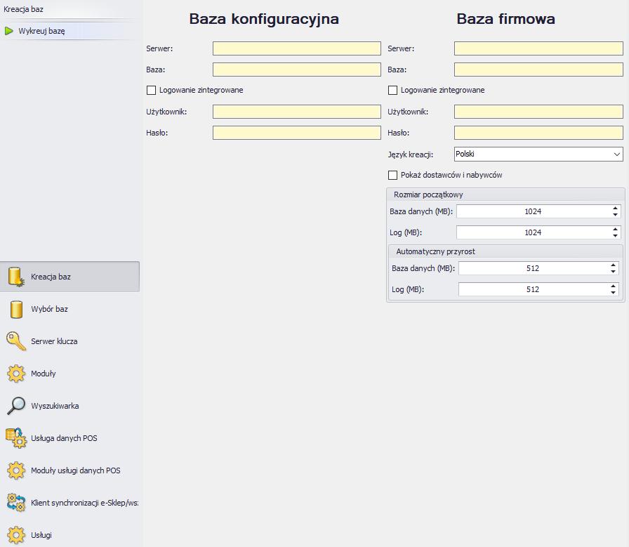Decrease Automatyczny przyrost Log value
This screenshot has width=629, height=547.
(613, 293)
